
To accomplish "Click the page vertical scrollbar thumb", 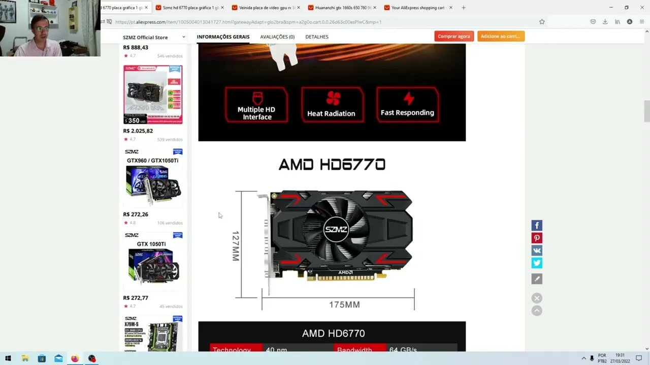I will point(646,111).
